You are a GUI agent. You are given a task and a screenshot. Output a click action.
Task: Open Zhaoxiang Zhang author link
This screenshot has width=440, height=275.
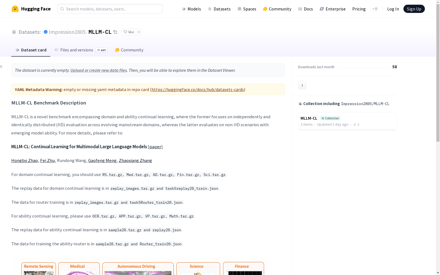pyautogui.click(x=135, y=160)
